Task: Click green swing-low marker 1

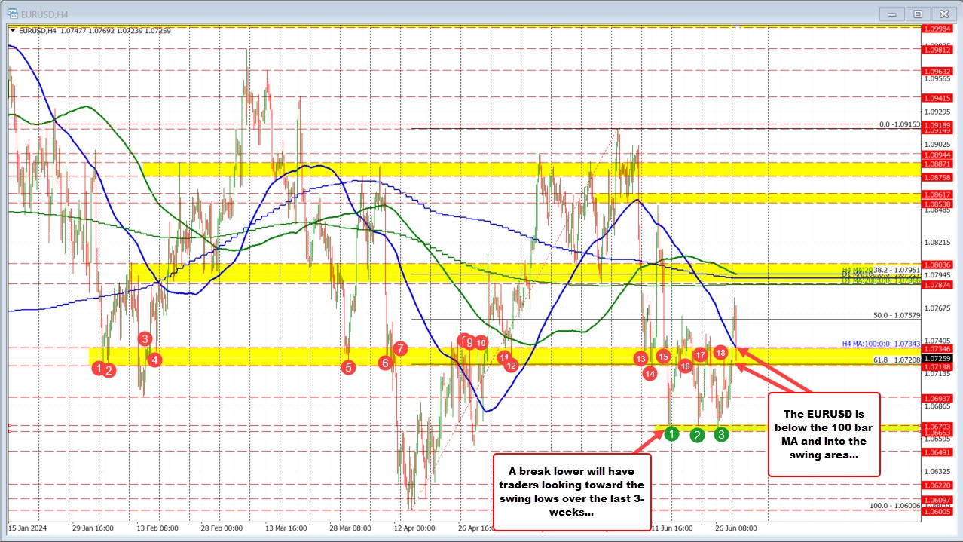Action: [x=671, y=434]
